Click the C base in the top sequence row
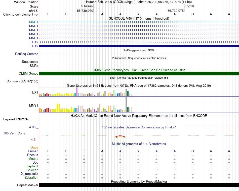Image resolution: width=239 pixels, height=191 pixels. pyautogui.click(x=66, y=14)
